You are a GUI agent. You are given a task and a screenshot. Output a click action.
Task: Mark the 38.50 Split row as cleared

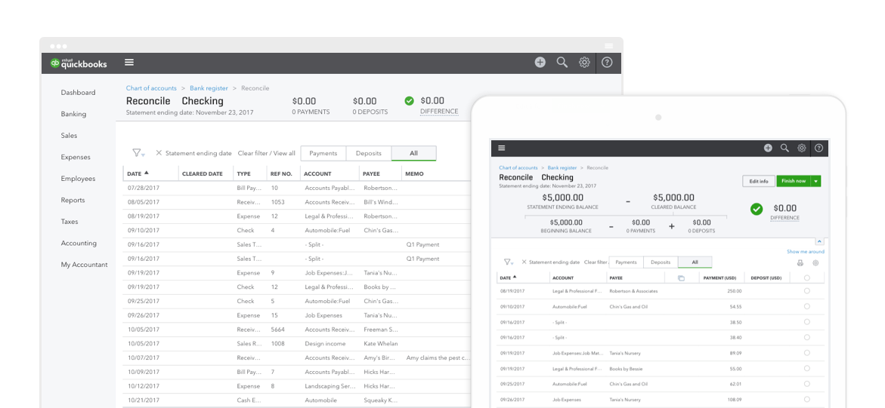806,322
